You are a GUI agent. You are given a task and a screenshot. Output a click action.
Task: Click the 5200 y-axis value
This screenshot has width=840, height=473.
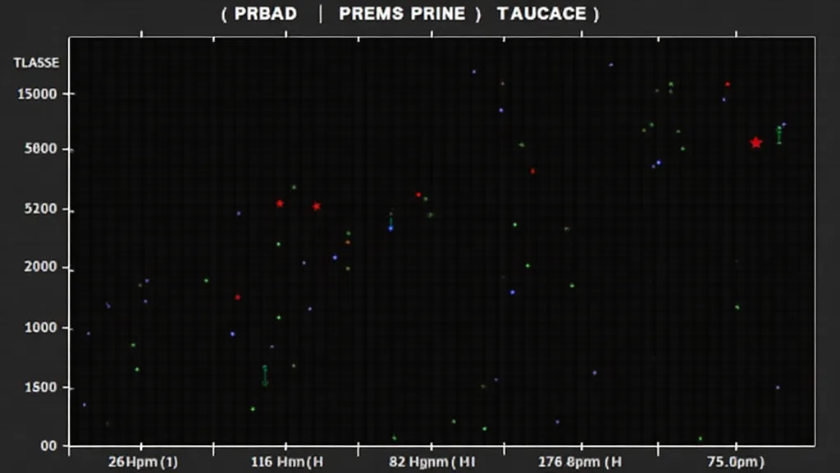click(40, 209)
